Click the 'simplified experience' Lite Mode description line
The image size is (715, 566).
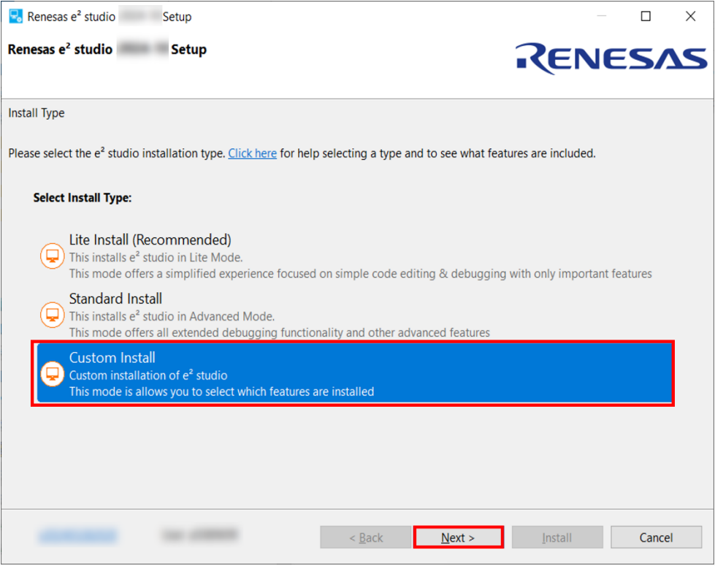pos(360,274)
